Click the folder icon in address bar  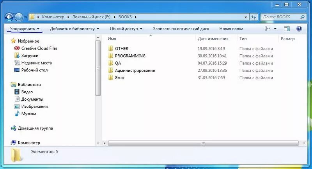[32, 17]
